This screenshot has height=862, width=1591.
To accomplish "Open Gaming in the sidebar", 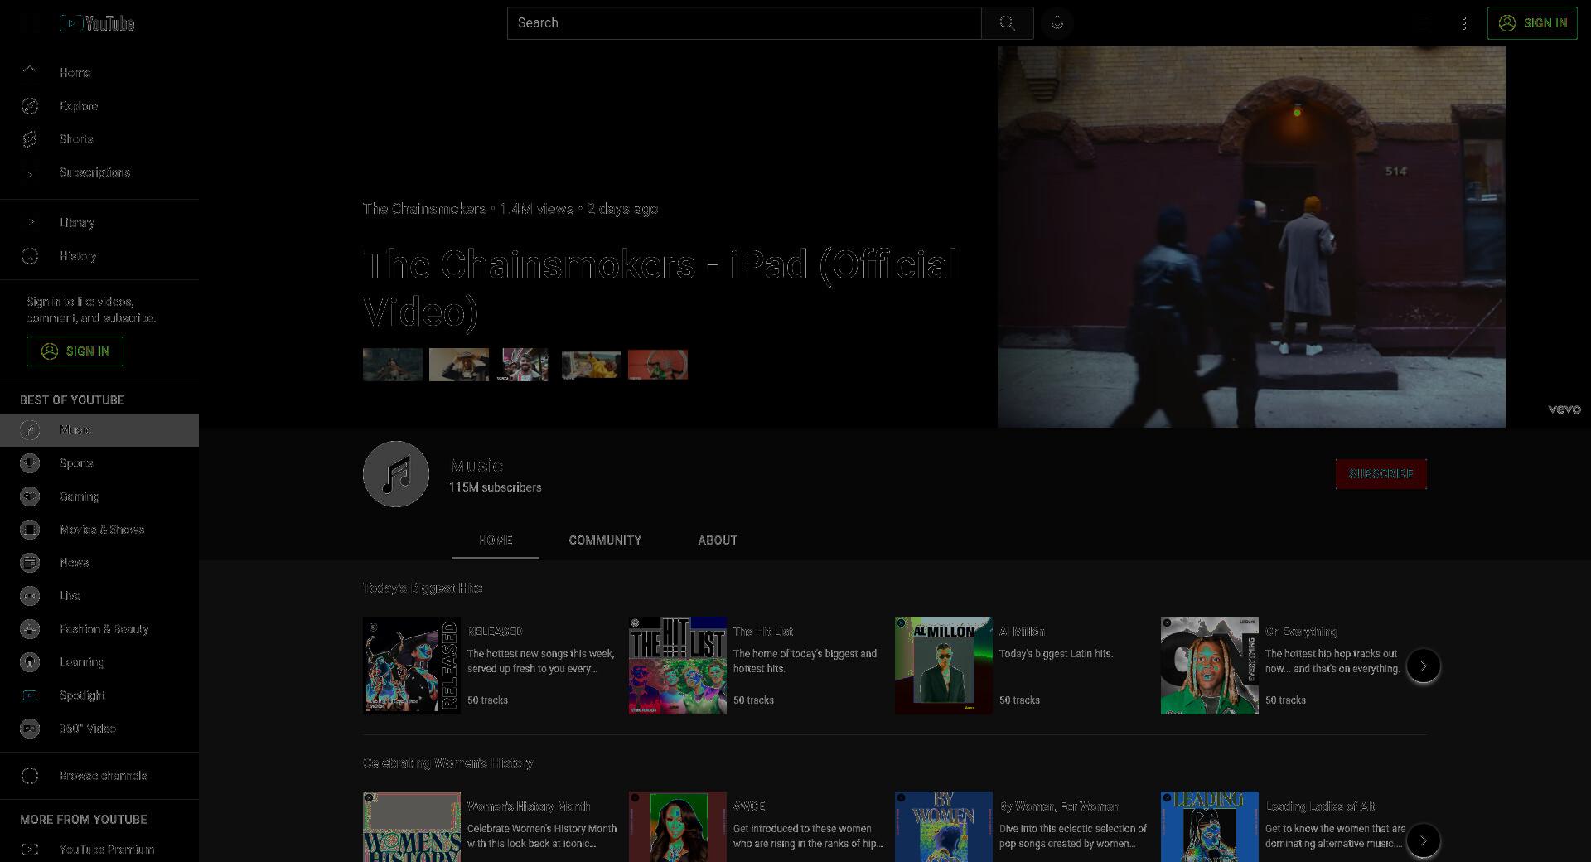I will (99, 496).
